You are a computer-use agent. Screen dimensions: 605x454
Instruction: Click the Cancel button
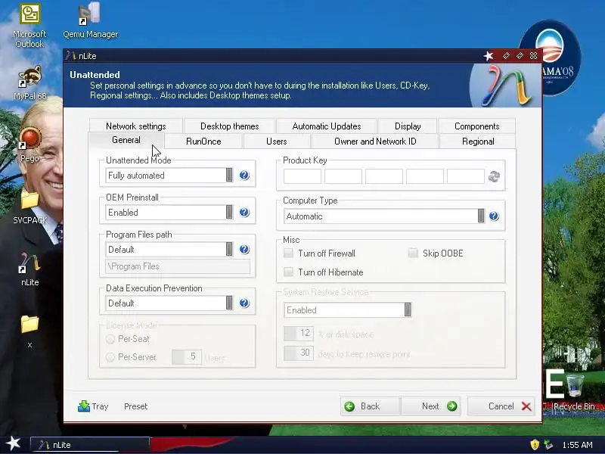coord(501,406)
